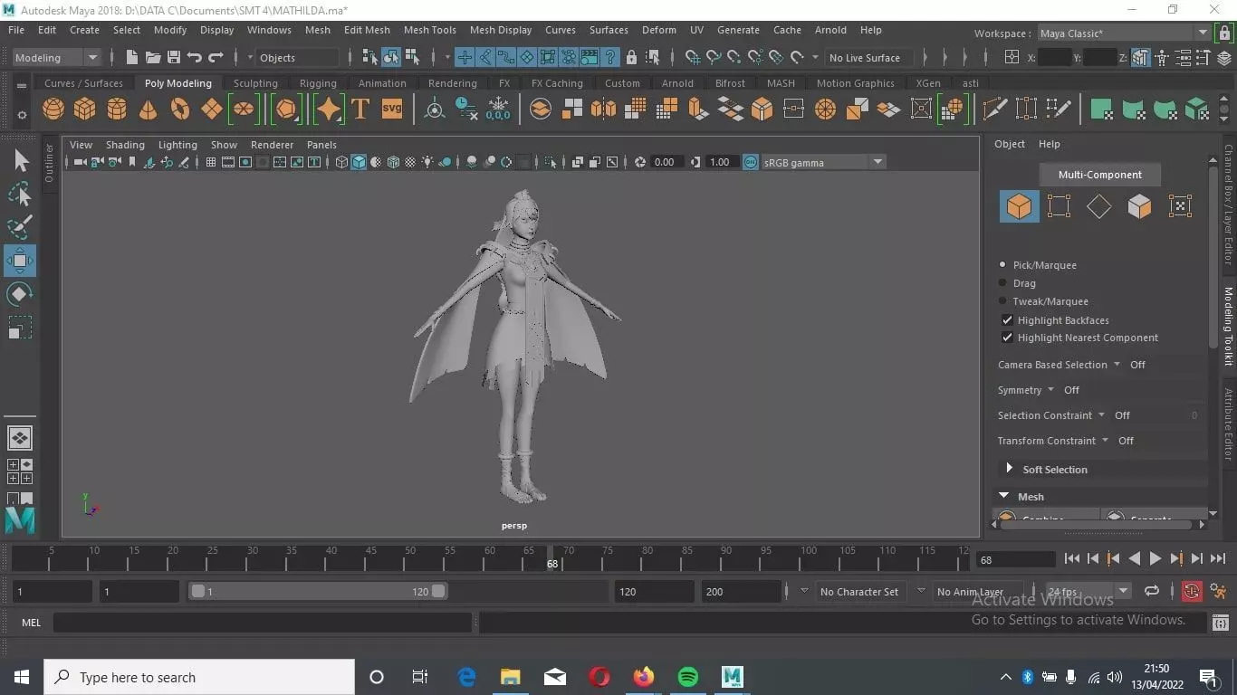Save scene using disk icon
Screen dimensions: 1237x695
tap(174, 57)
